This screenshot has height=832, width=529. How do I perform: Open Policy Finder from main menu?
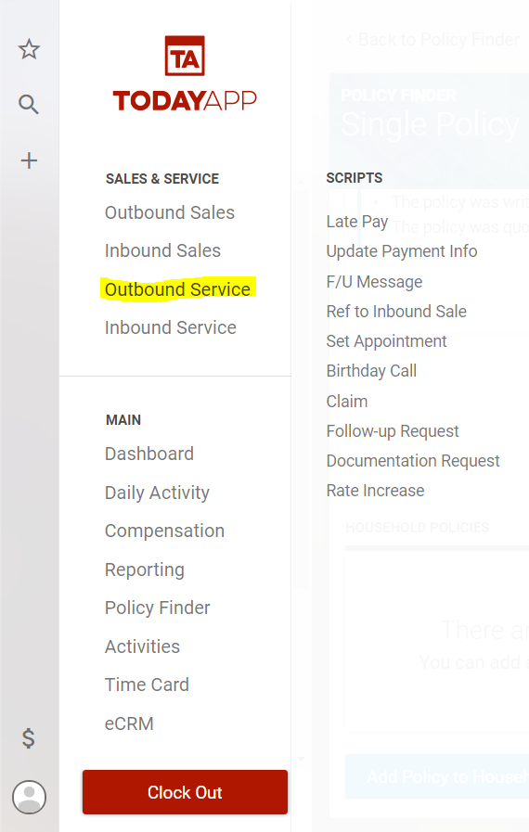(x=158, y=608)
